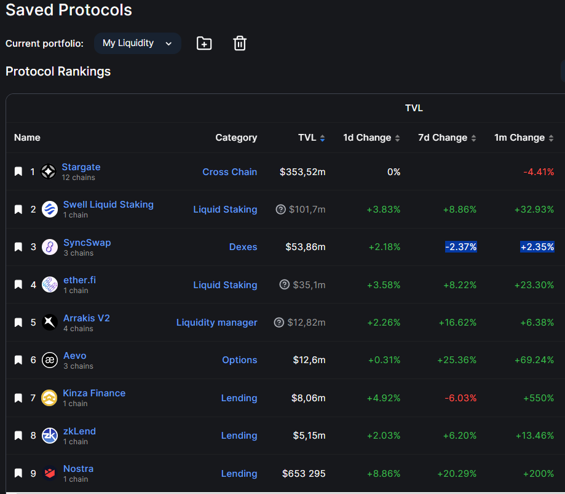Click the Nostra logo icon
Viewport: 565px width, 494px height.
(50, 472)
